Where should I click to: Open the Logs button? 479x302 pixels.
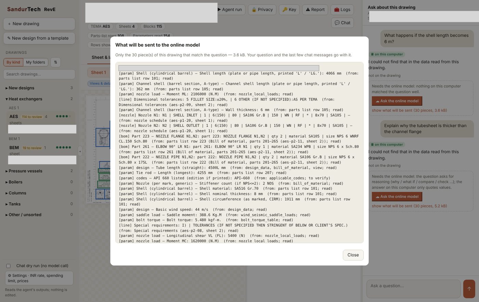point(342,10)
